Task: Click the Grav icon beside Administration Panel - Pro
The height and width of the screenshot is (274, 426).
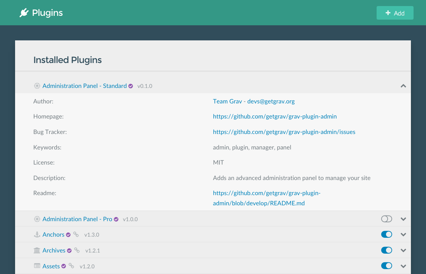Action: [x=37, y=219]
